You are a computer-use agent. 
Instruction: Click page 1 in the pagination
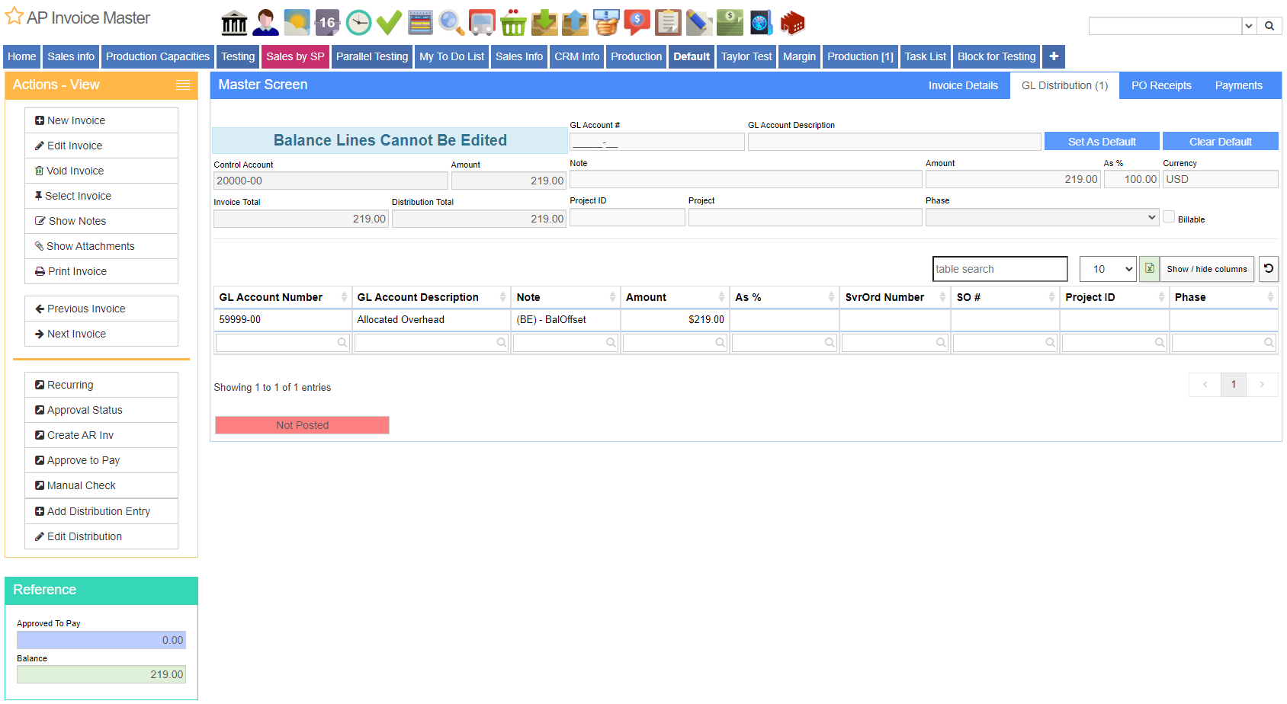coord(1234,385)
